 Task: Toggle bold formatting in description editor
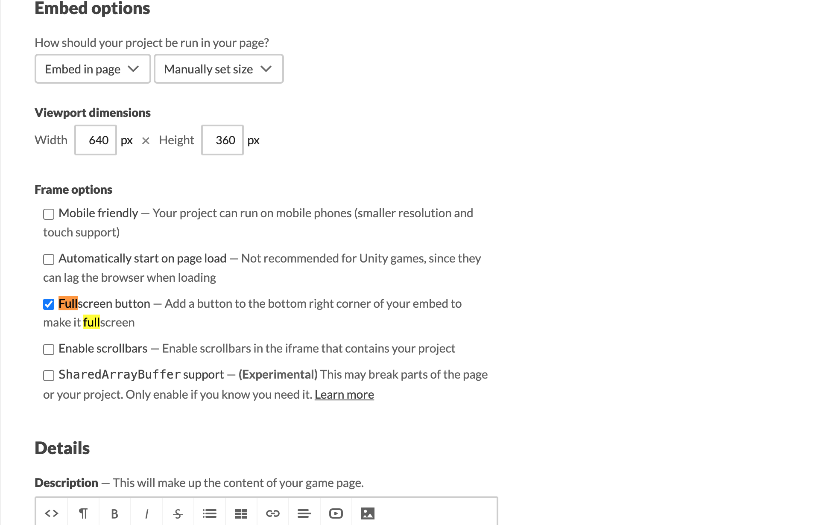click(114, 513)
